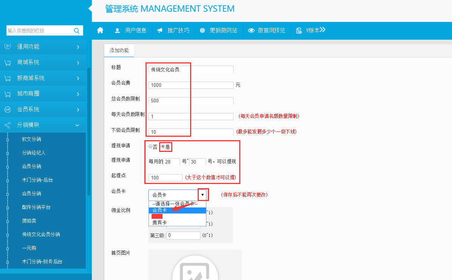Open 软文分销 submenu item
Image resolution: width=452 pixels, height=280 pixels.
coord(31,139)
